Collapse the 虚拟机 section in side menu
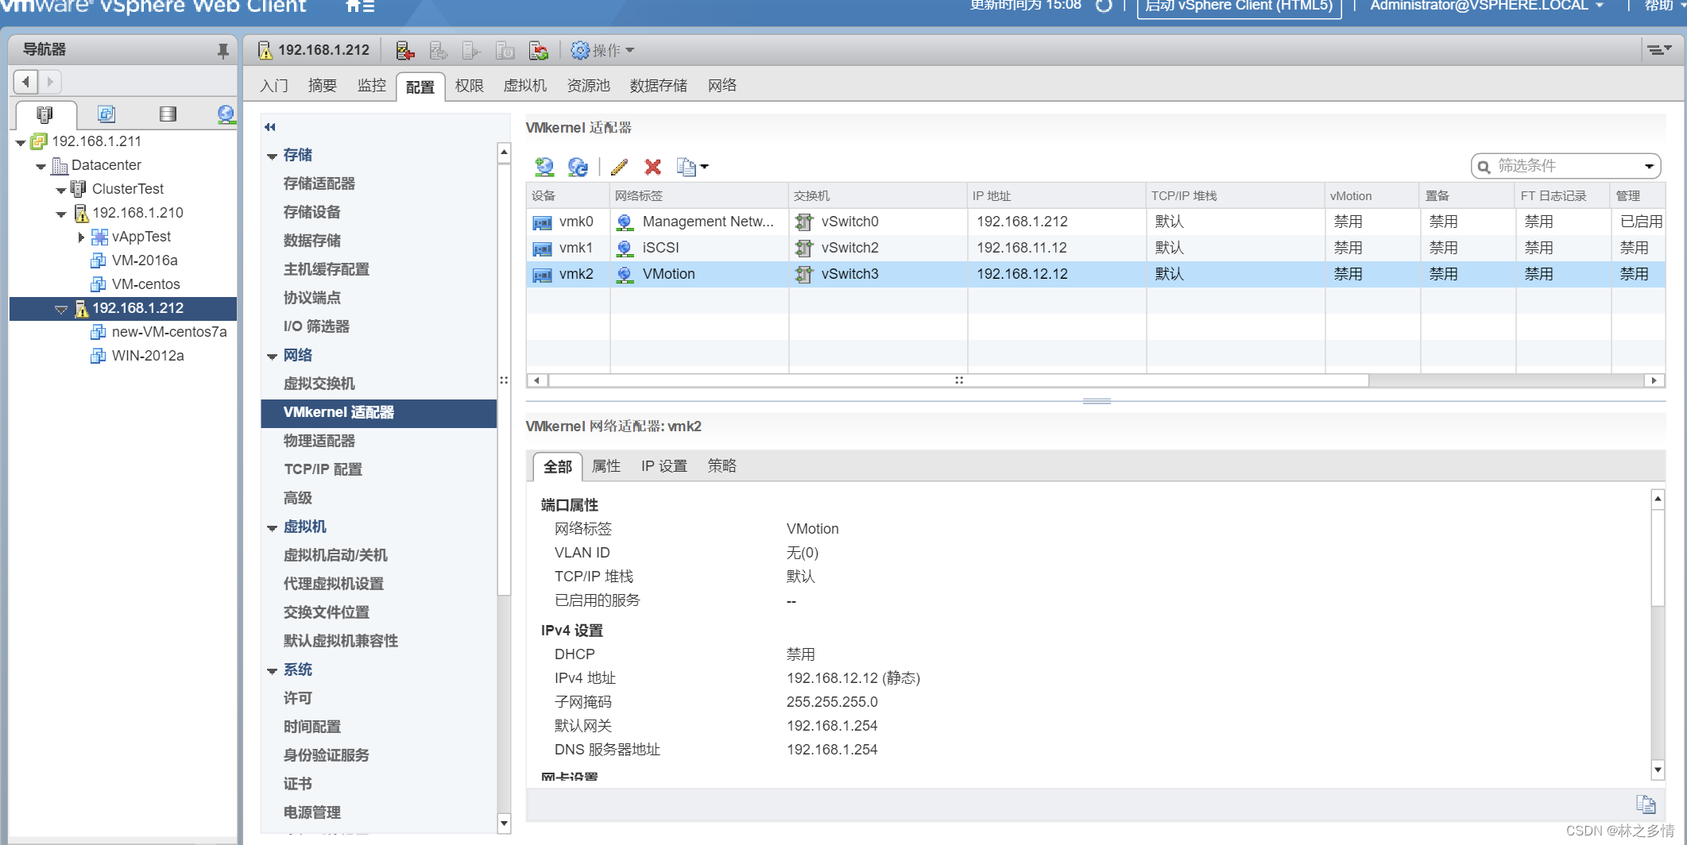 point(272,528)
